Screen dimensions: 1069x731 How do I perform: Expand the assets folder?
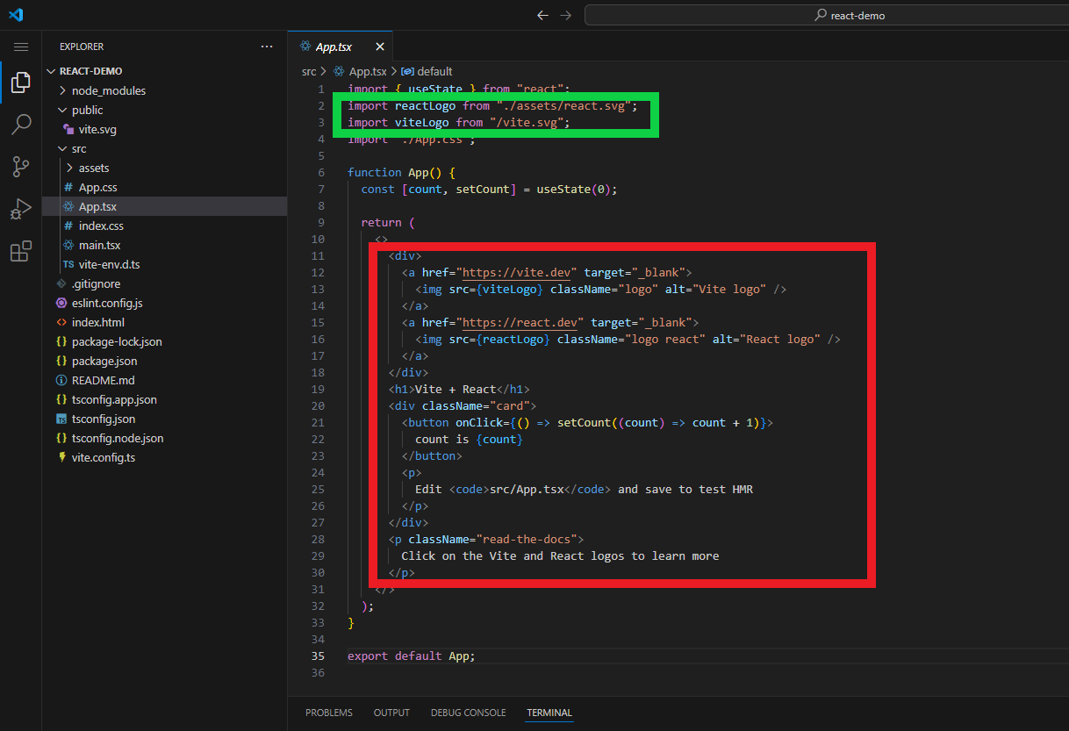click(69, 168)
